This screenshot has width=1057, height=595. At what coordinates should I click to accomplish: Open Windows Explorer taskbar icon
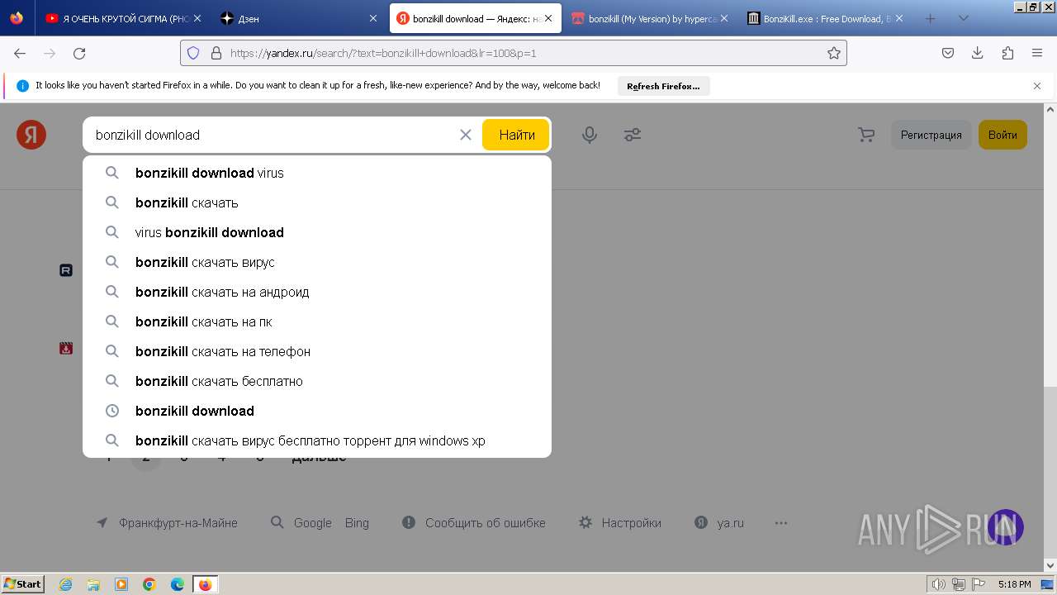(x=93, y=584)
